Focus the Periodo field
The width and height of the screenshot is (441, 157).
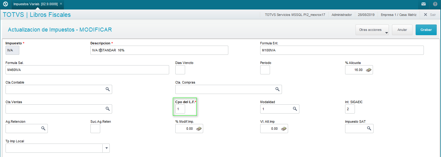265,70
